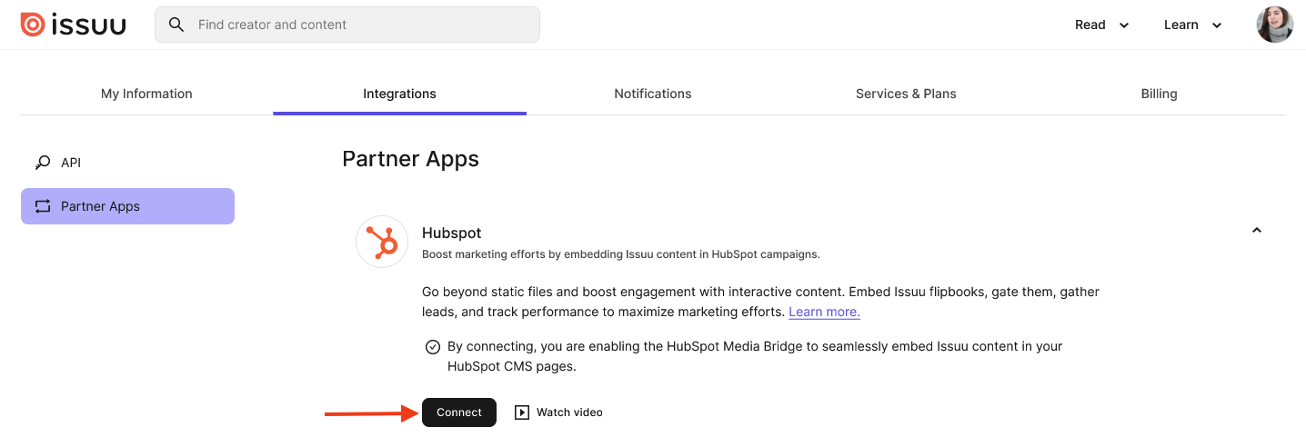
Task: Select API in the sidebar
Action: [127, 163]
